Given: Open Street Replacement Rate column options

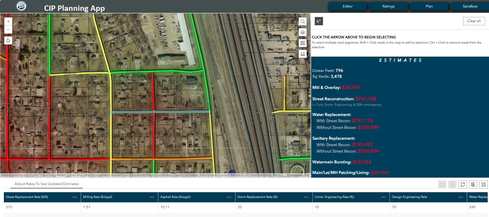Looking at the screenshot, I should (x=75, y=197).
